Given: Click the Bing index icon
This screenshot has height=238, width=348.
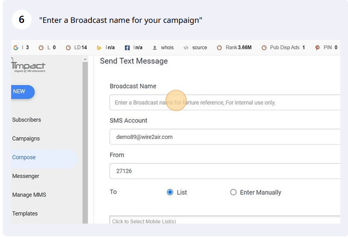Looking at the screenshot, I should tap(99, 48).
